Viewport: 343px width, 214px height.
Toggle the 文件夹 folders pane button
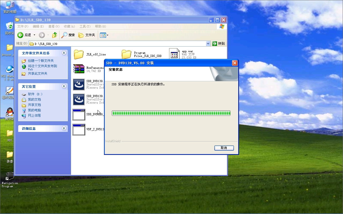(x=87, y=35)
